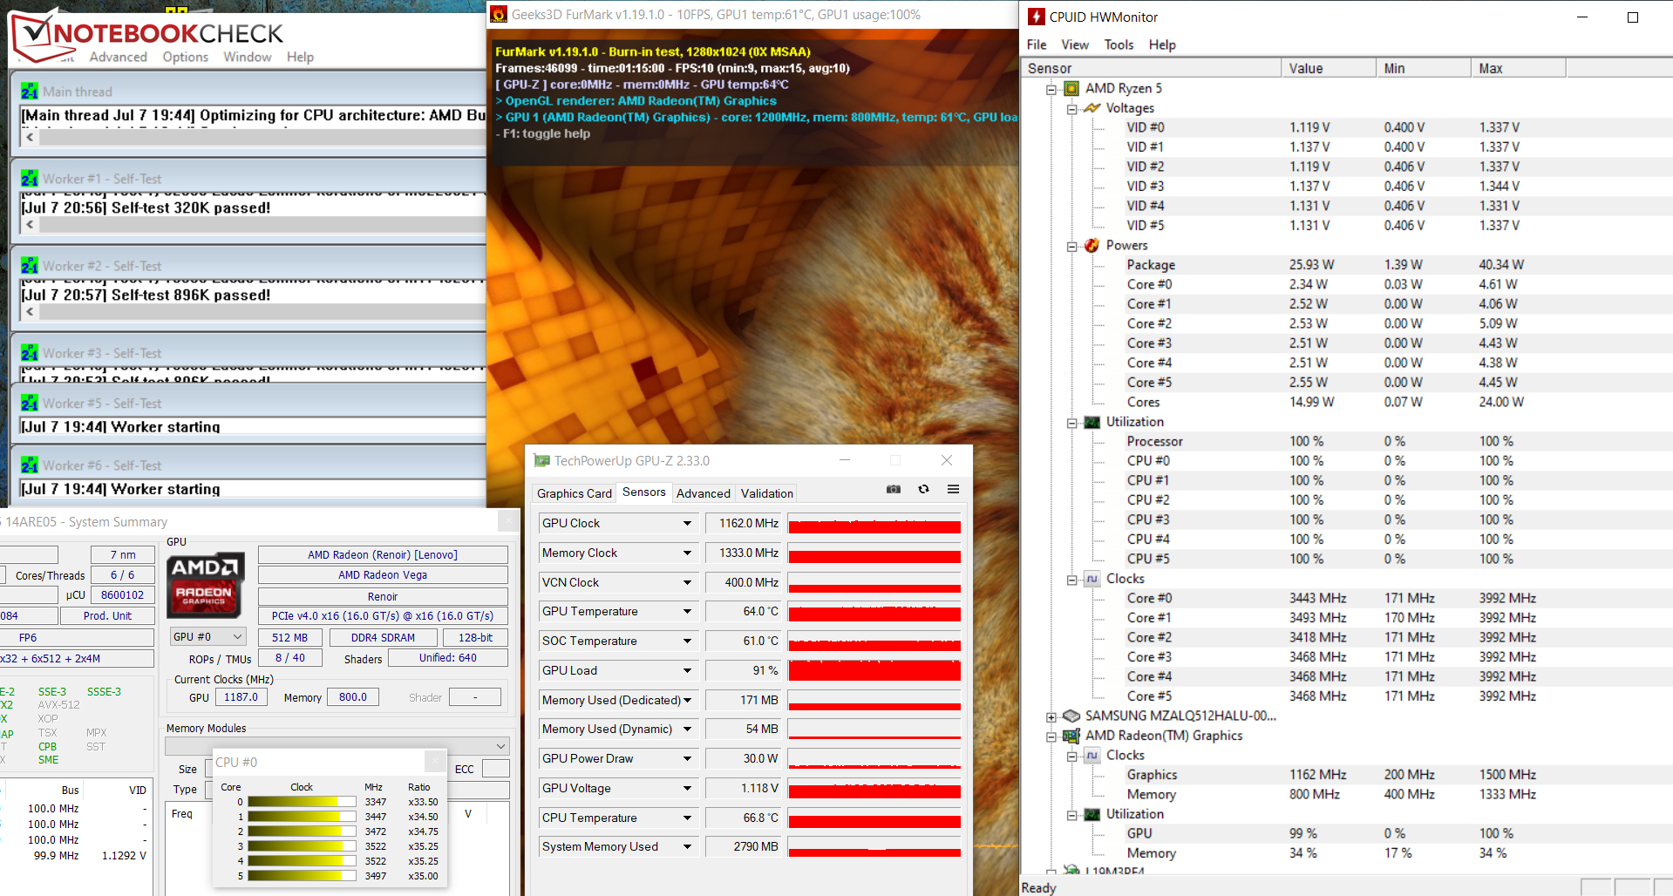
Task: Close the CPU #0 clock popup
Action: pyautogui.click(x=434, y=762)
